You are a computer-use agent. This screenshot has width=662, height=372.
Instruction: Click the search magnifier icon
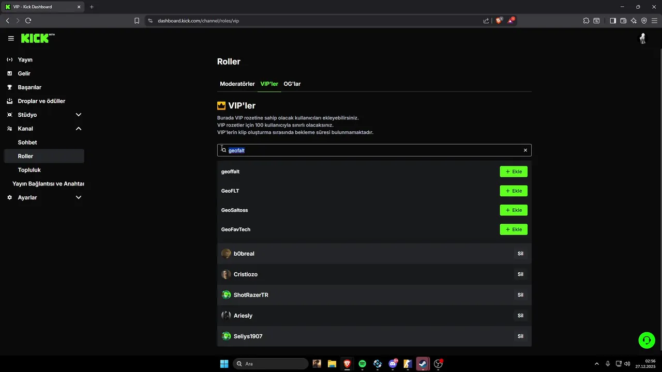pyautogui.click(x=224, y=150)
